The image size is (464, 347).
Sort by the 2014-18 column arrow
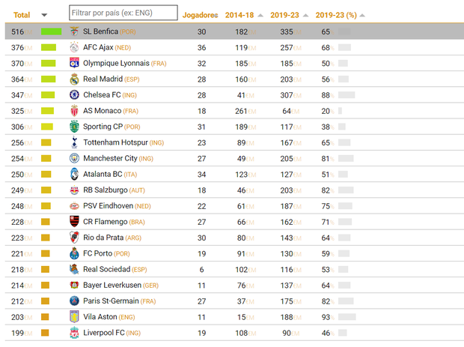pos(260,14)
